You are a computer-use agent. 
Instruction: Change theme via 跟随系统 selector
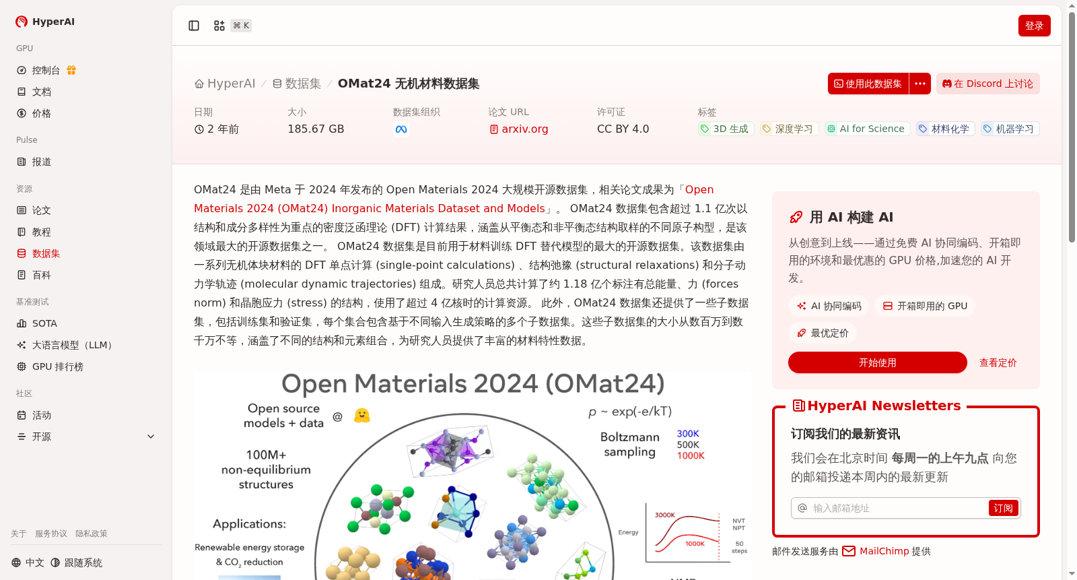pos(77,562)
